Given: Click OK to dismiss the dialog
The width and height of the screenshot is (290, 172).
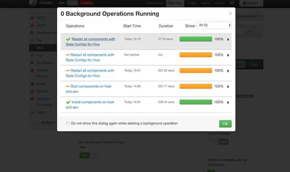Looking at the screenshot, I should (x=225, y=124).
